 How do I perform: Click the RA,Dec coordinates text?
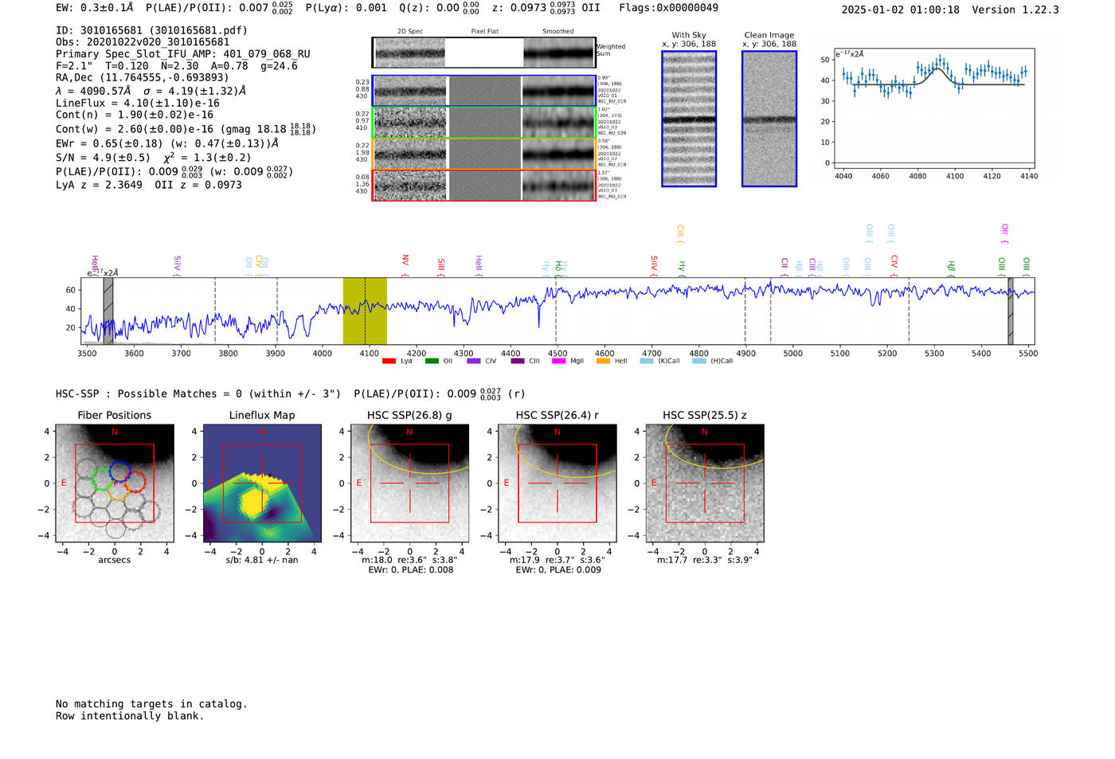pos(142,77)
